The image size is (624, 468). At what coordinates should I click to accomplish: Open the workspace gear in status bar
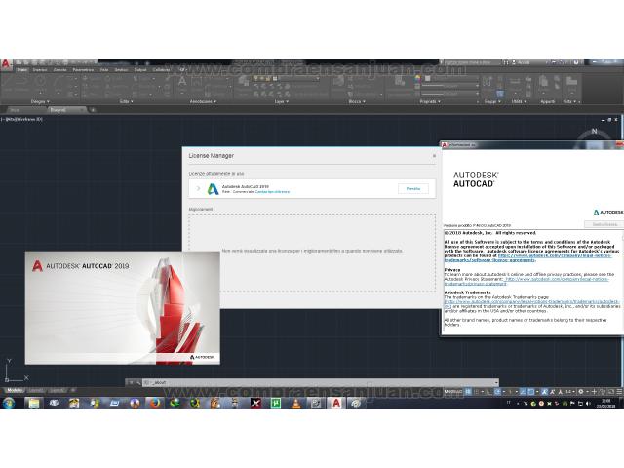tap(581, 392)
